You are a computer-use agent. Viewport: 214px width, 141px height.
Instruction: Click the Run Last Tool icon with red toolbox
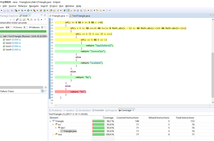tap(34, 10)
